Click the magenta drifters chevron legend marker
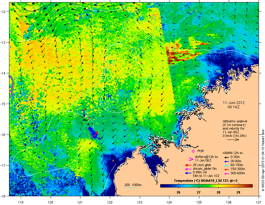This screenshot has width=265, height=205. pos(191,159)
